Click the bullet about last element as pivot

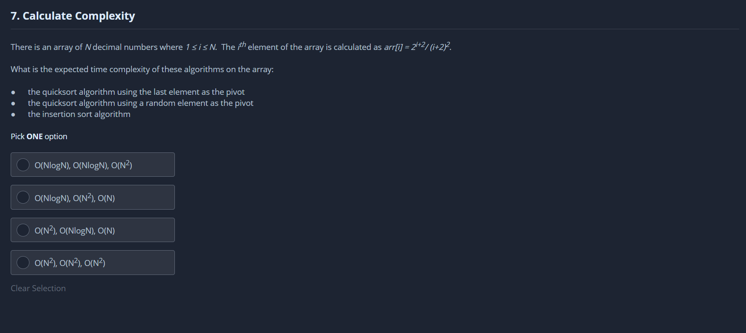coord(136,92)
